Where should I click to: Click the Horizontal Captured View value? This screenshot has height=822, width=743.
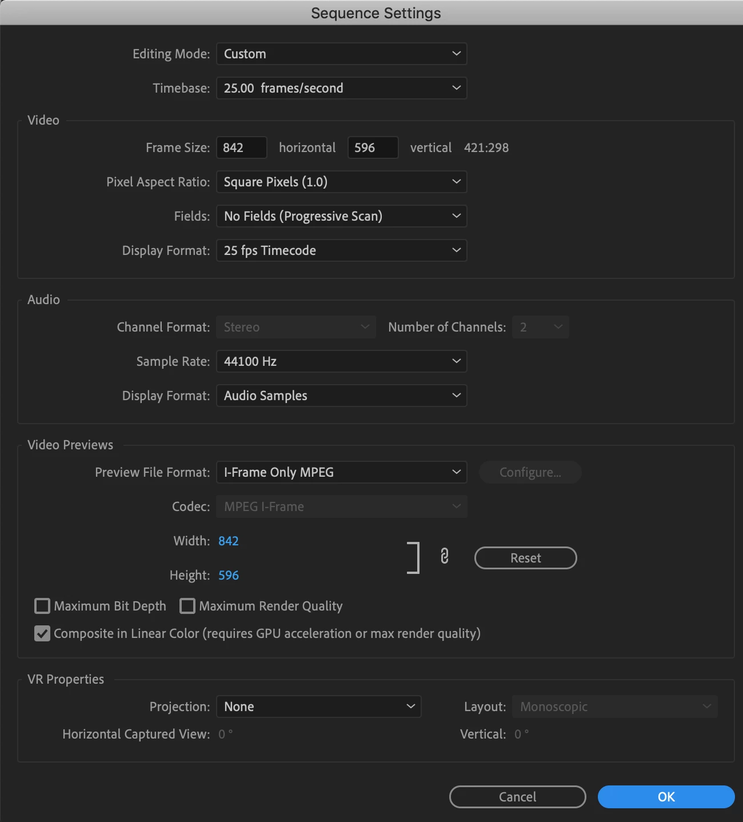[x=226, y=734]
